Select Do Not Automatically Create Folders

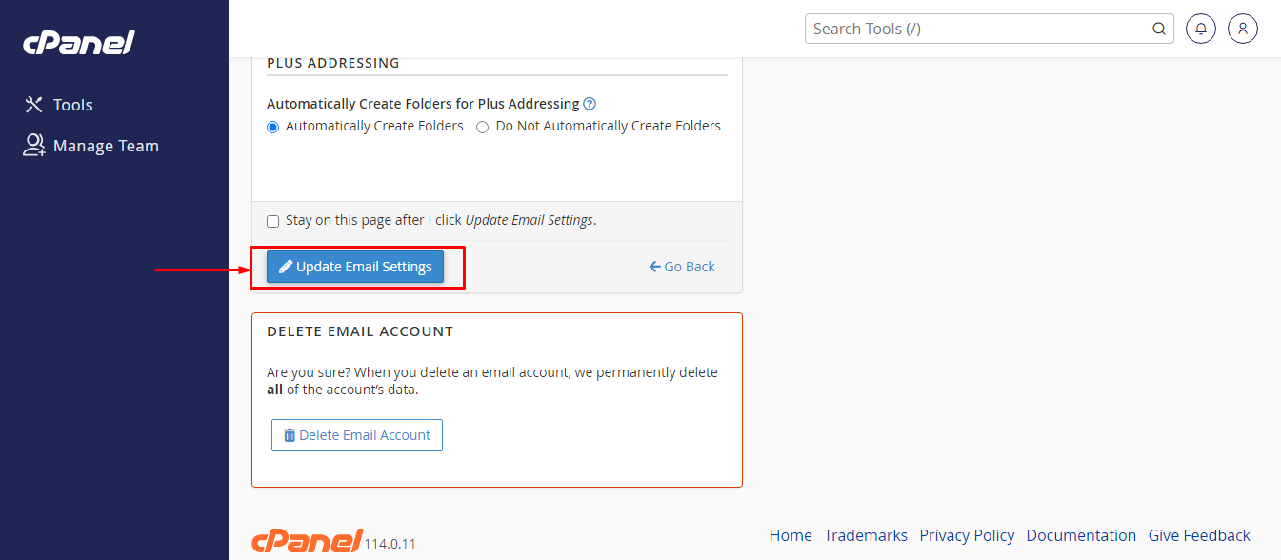coord(482,126)
